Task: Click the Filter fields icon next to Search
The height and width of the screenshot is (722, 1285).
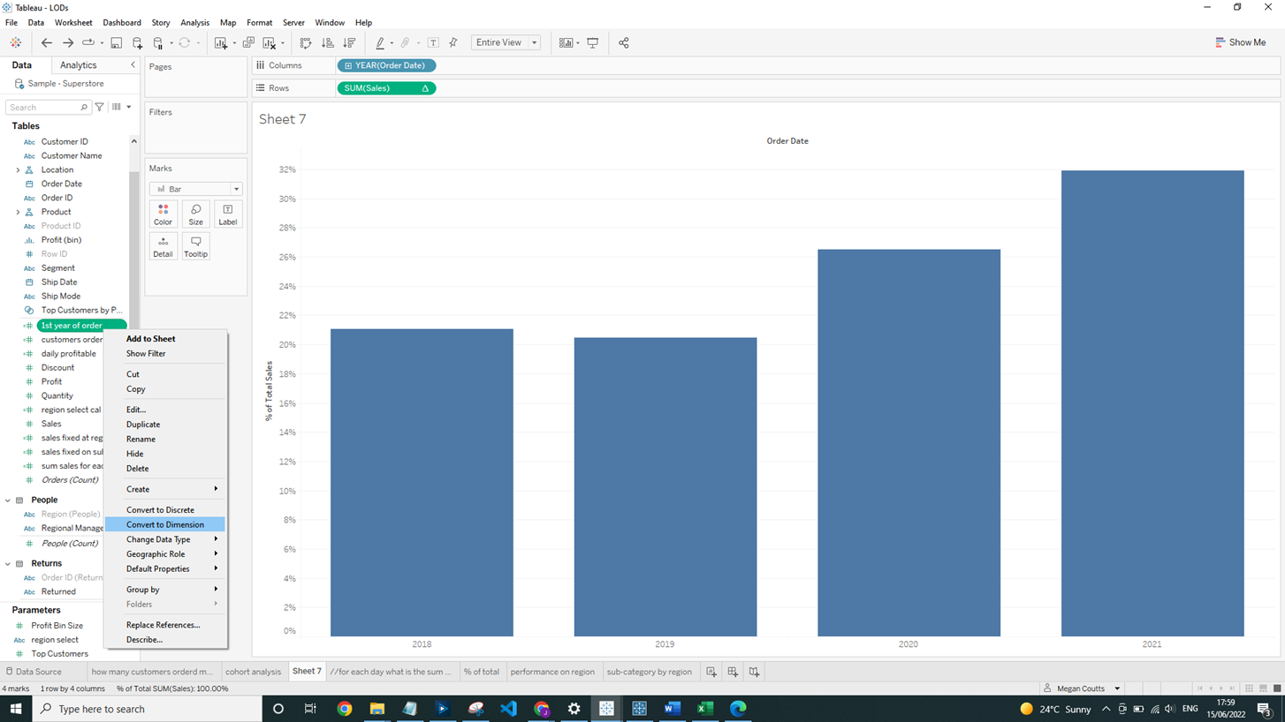Action: (100, 107)
